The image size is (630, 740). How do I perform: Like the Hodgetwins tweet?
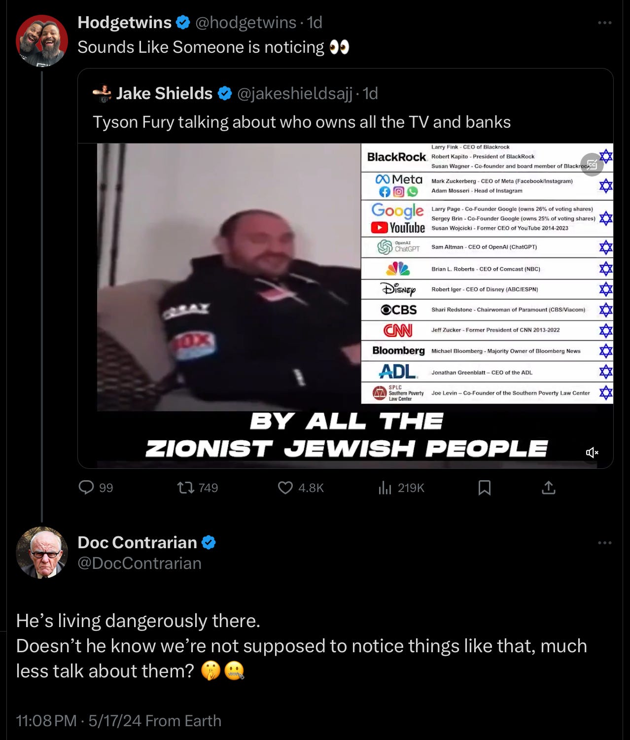tap(301, 488)
